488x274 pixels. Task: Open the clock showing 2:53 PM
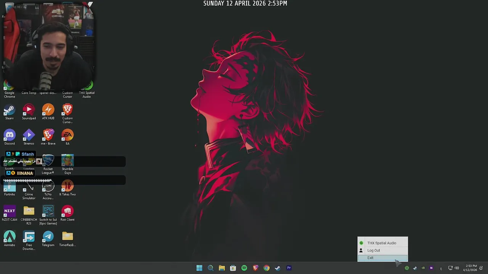[470, 268]
